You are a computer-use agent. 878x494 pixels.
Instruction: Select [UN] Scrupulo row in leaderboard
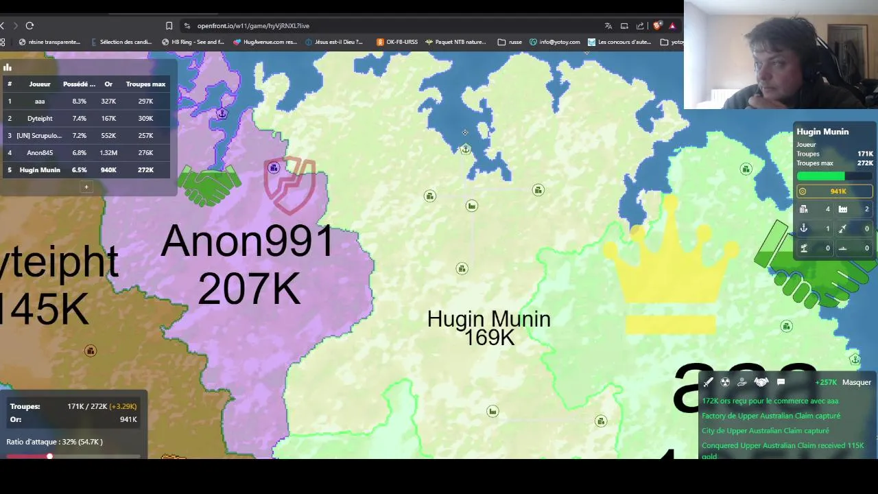(x=86, y=135)
